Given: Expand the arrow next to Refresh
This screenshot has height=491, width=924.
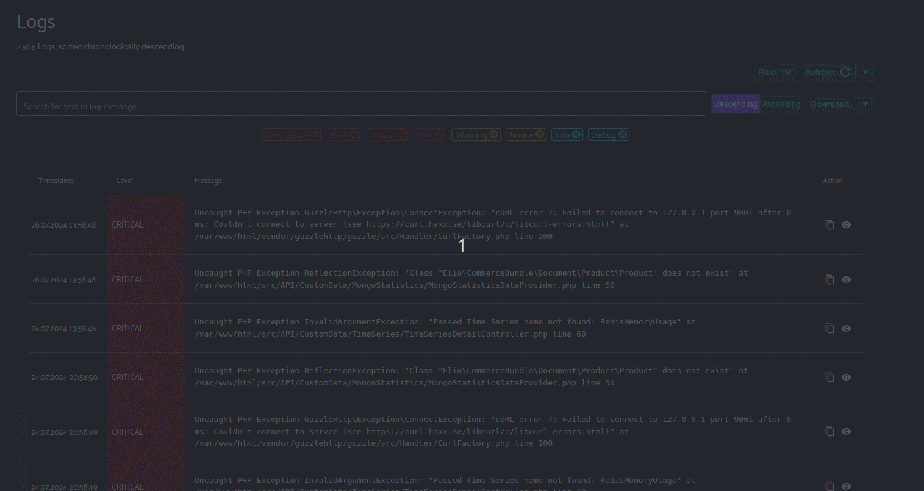Looking at the screenshot, I should point(865,72).
